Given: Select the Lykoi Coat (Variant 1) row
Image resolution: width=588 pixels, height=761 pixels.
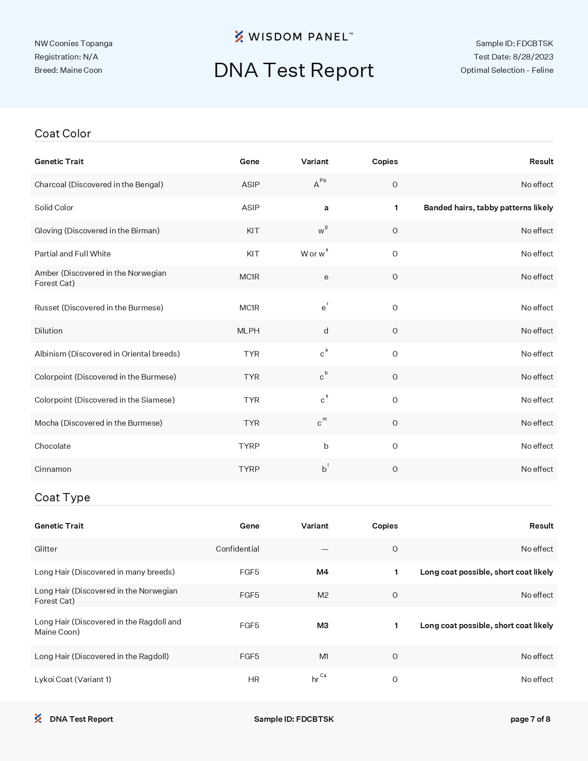Looking at the screenshot, I should click(294, 679).
